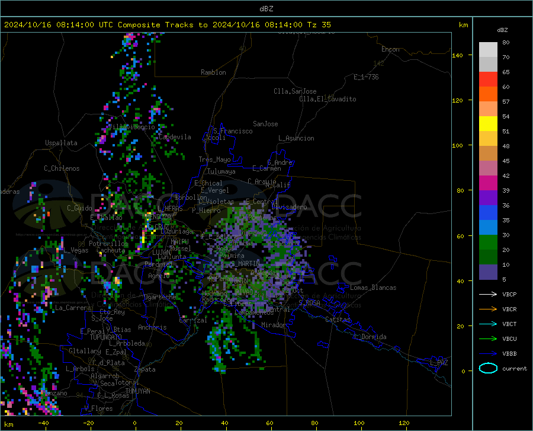Click the 'S_Francisco' location label
The height and width of the screenshot is (431, 533).
pyautogui.click(x=233, y=131)
